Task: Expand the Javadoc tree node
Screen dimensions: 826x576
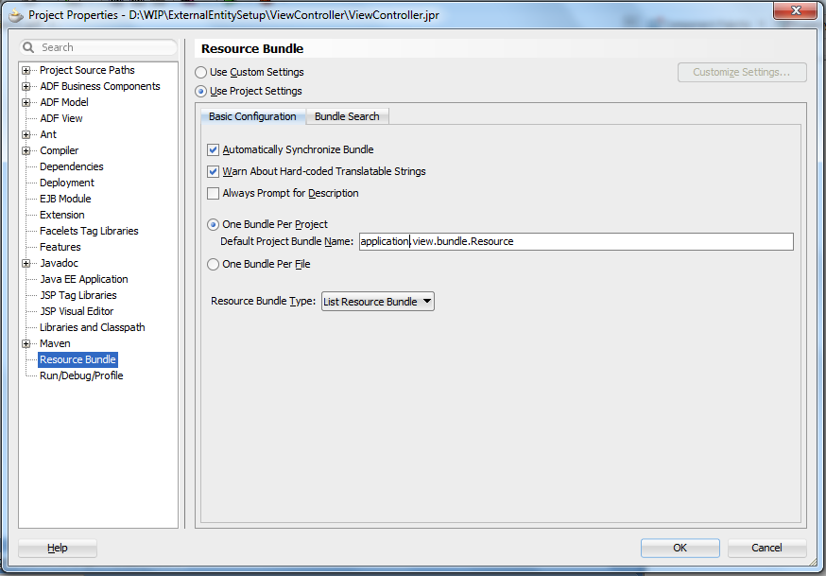Action: pyautogui.click(x=26, y=263)
